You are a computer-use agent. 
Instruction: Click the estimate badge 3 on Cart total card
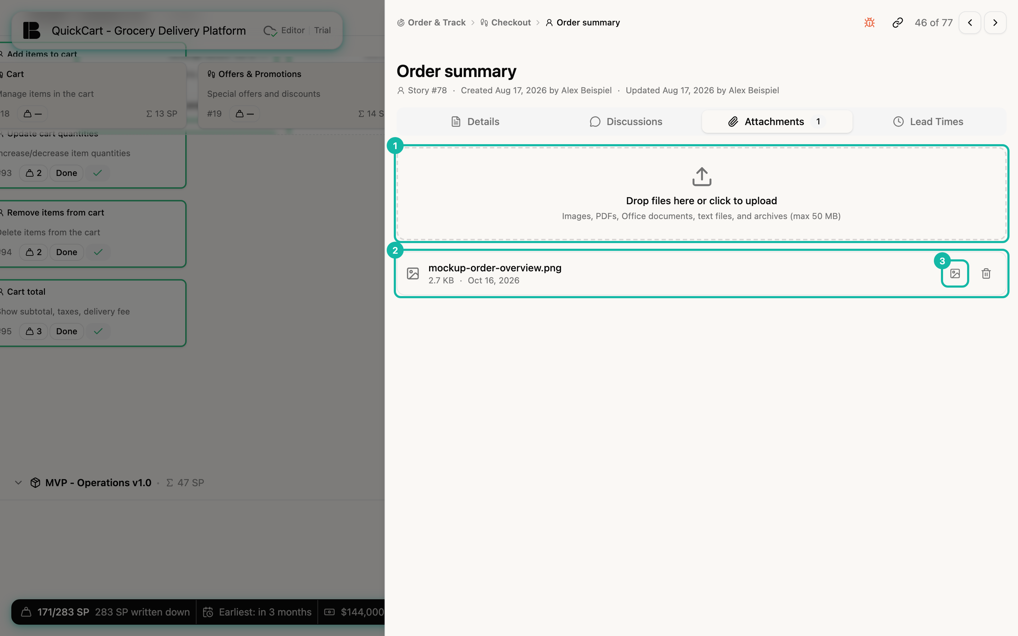(34, 331)
